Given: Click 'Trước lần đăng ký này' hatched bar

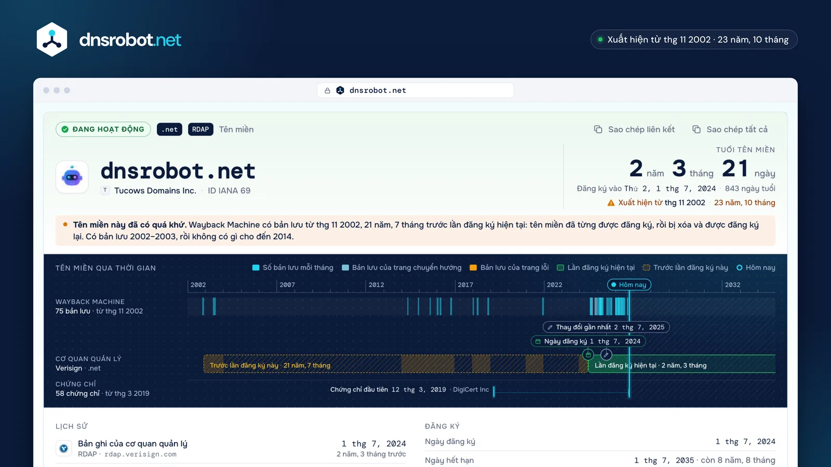Looking at the screenshot, I should click(395, 364).
